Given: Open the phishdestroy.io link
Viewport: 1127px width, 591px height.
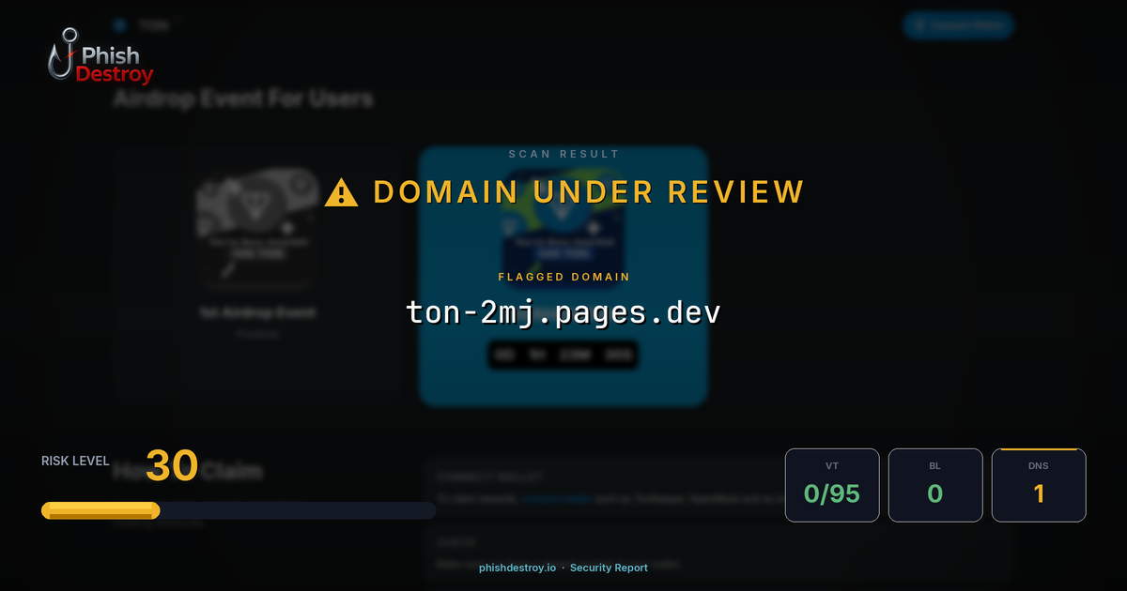Looking at the screenshot, I should (517, 568).
